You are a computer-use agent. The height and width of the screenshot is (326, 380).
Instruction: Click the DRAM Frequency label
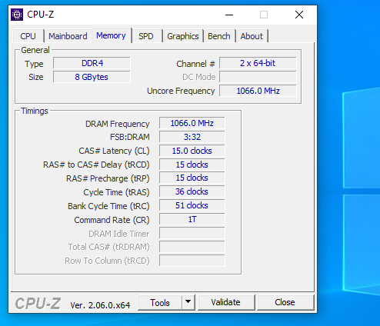(118, 124)
